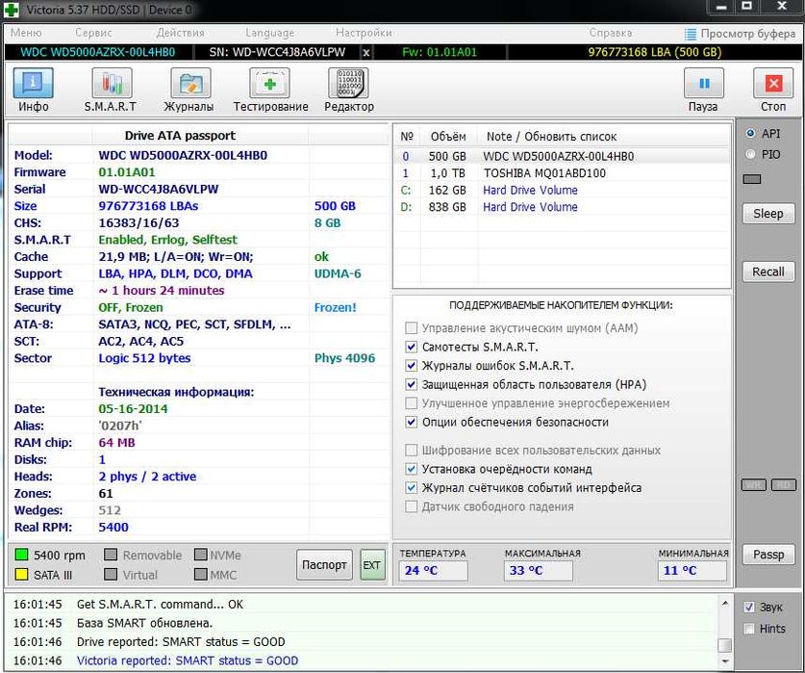Click the MMC indicator box

tap(201, 574)
